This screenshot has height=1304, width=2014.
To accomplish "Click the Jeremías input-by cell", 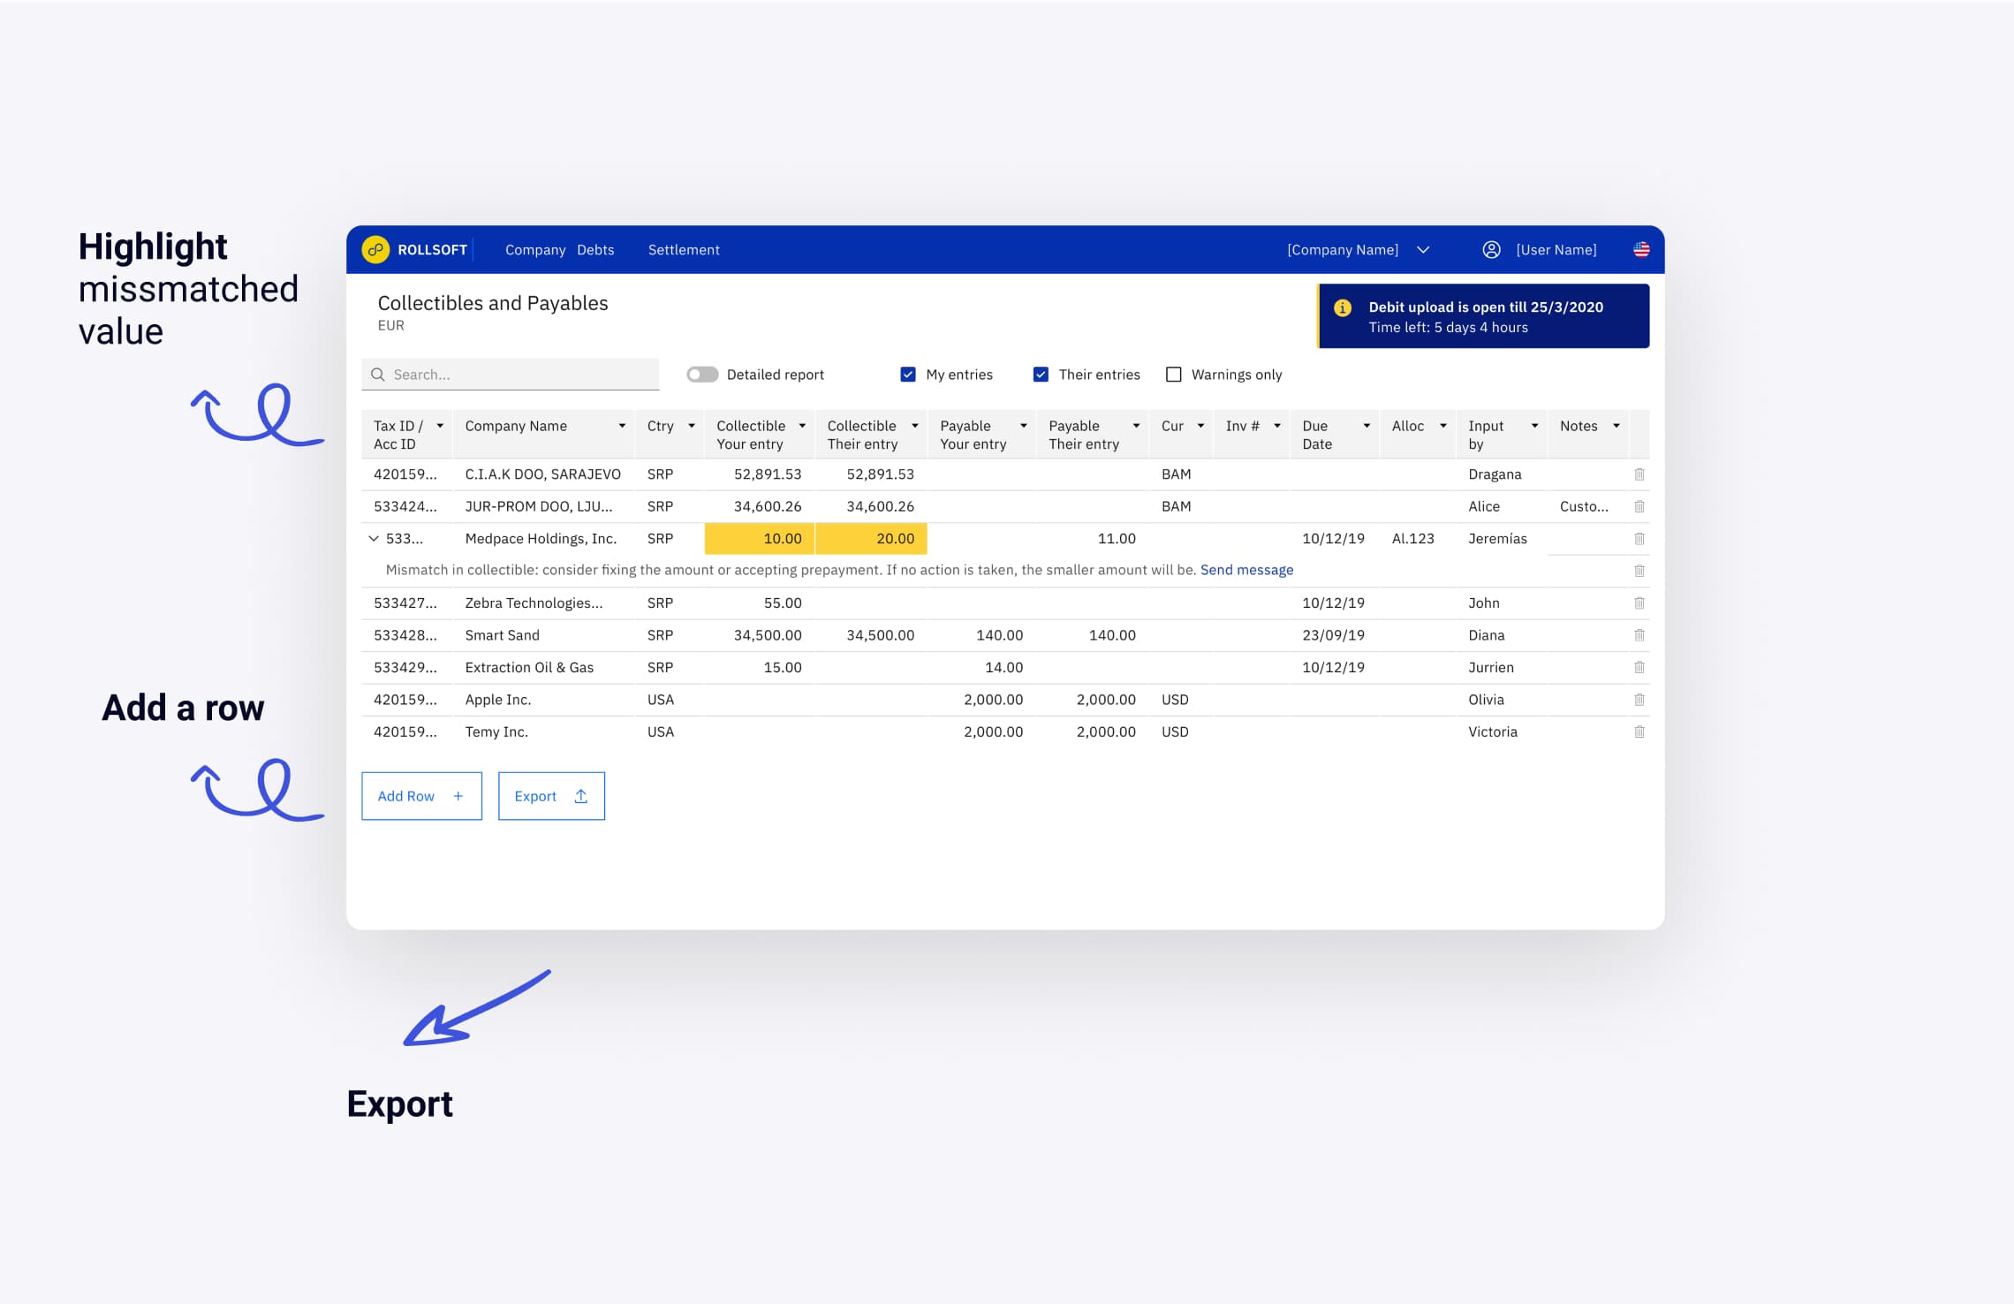I will coord(1497,539).
